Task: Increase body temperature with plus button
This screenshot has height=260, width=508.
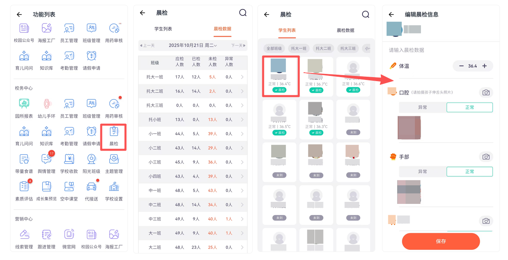Action: [484, 66]
